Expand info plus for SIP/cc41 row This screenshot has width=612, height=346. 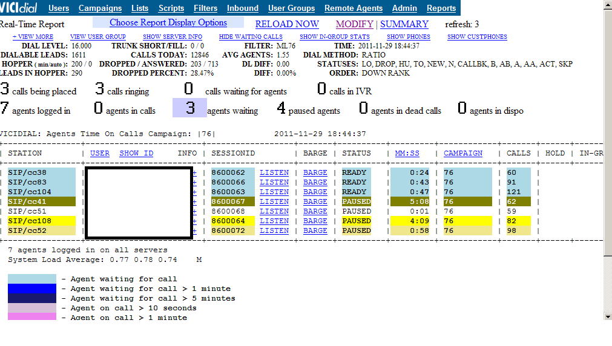(x=195, y=201)
